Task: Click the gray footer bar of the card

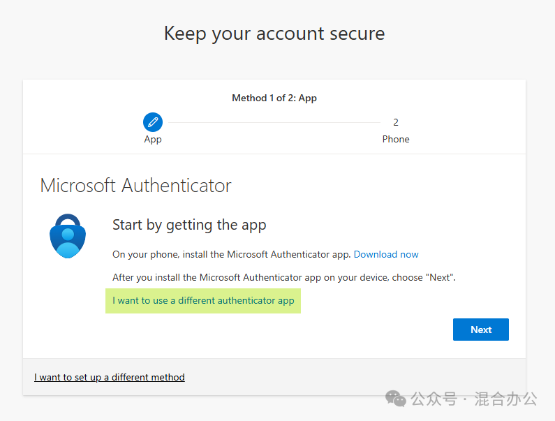Action: 274,377
